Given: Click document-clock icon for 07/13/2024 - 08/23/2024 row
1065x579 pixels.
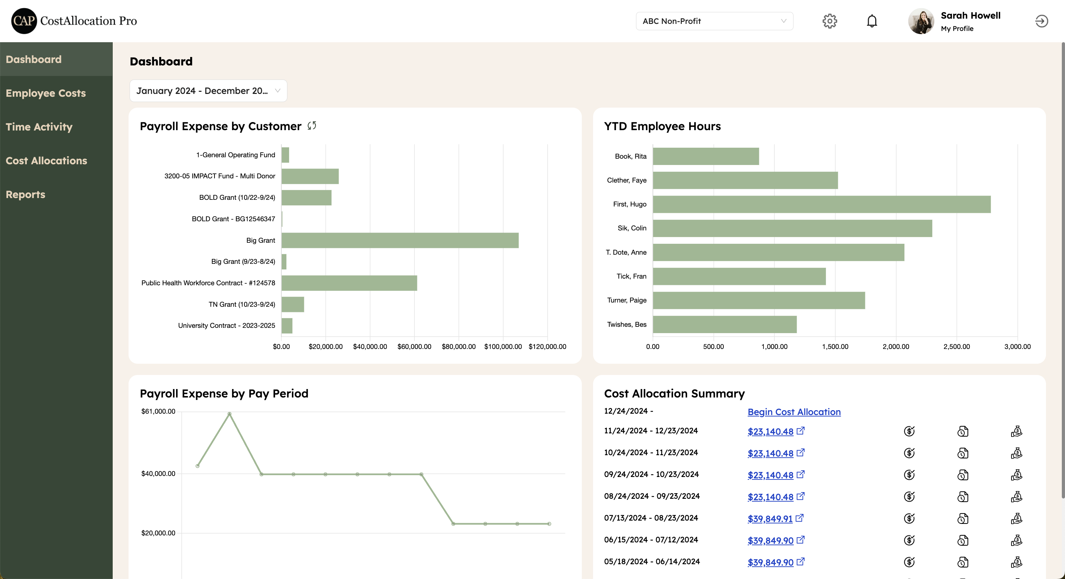Looking at the screenshot, I should 963,518.
